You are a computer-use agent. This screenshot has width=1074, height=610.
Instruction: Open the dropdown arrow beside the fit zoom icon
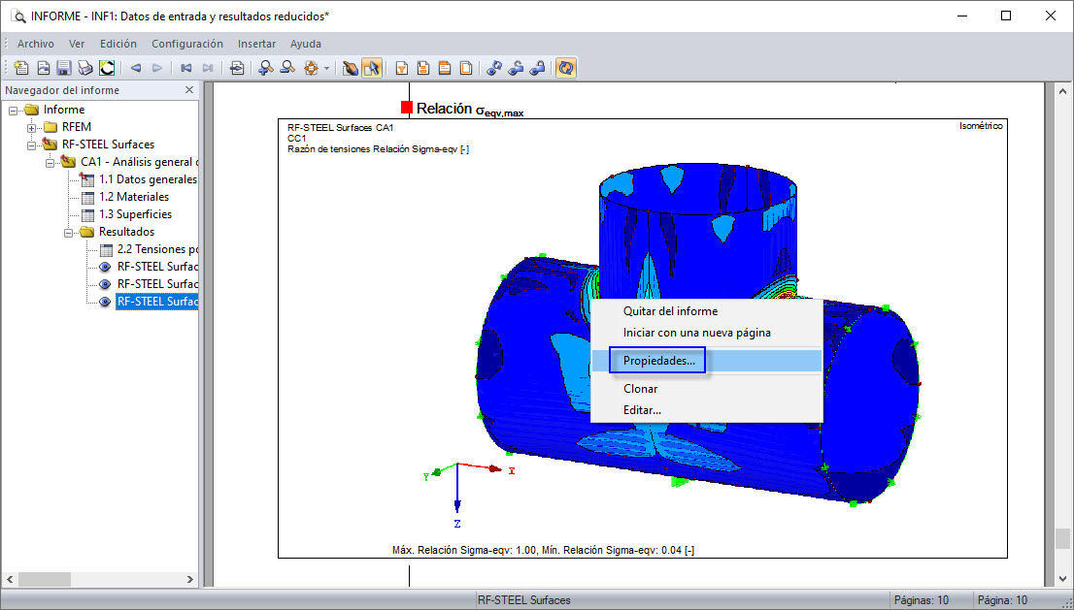pos(326,68)
